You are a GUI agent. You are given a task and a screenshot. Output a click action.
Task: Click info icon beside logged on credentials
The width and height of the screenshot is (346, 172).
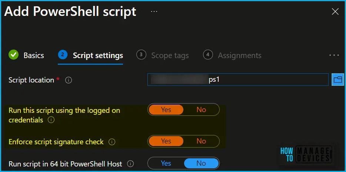(x=51, y=120)
